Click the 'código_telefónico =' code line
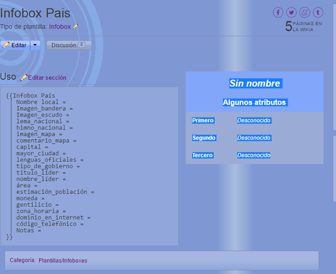Viewport: 336px width, 274px height. (x=50, y=224)
